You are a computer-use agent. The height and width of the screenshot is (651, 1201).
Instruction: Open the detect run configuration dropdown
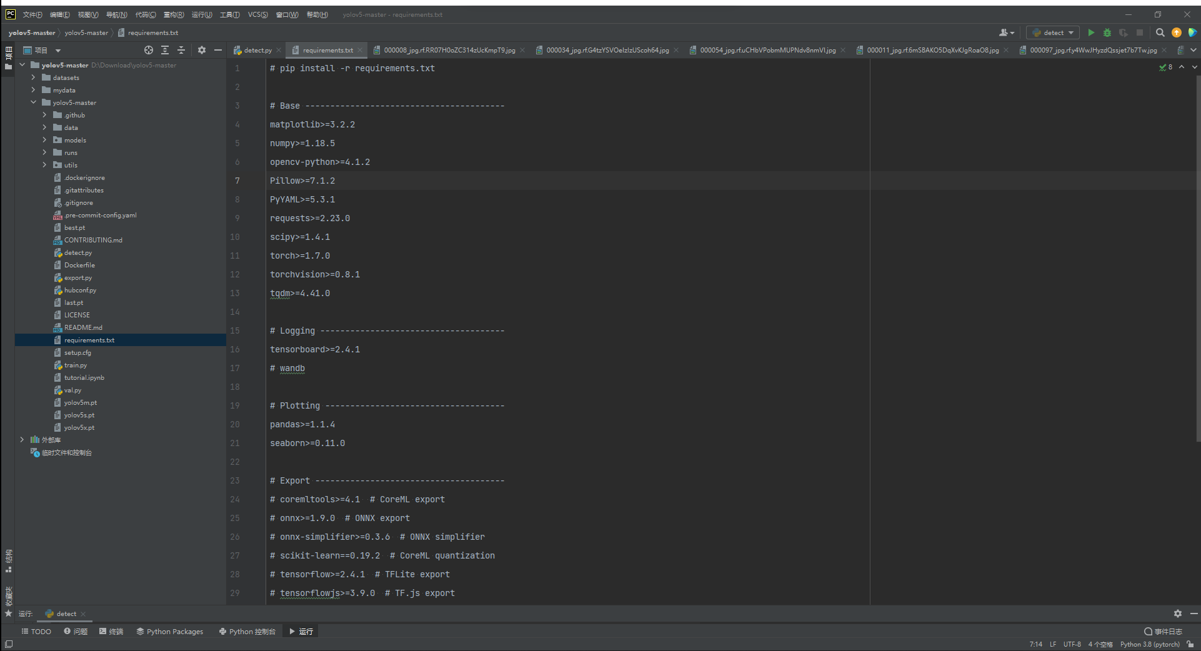click(1053, 32)
